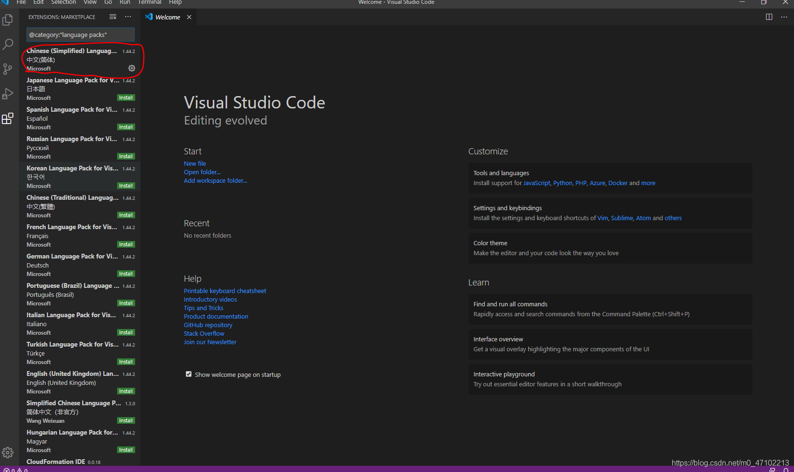Install the Italian Language Pack
Viewport: 794px width, 472px height.
click(x=126, y=332)
